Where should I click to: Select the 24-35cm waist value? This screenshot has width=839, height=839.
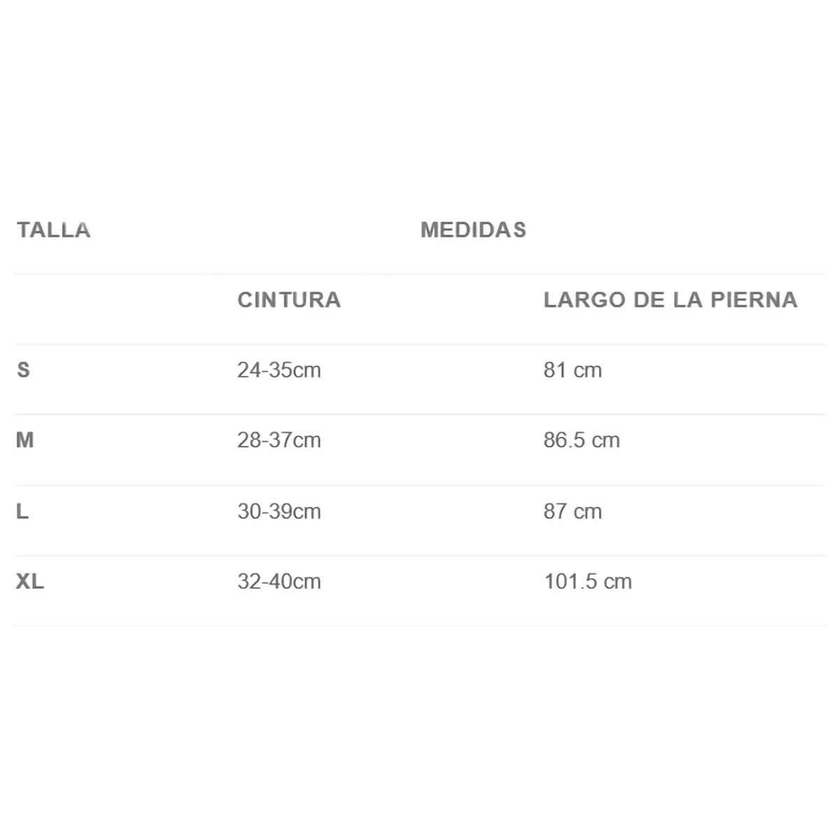coord(279,370)
